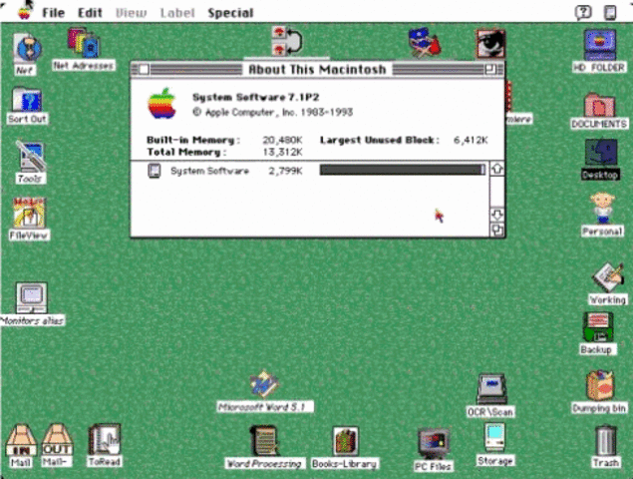Select the HD FOLDER icon

pyautogui.click(x=600, y=45)
